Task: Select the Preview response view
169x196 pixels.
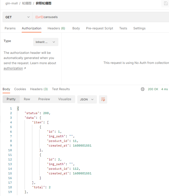Action: (x=44, y=99)
